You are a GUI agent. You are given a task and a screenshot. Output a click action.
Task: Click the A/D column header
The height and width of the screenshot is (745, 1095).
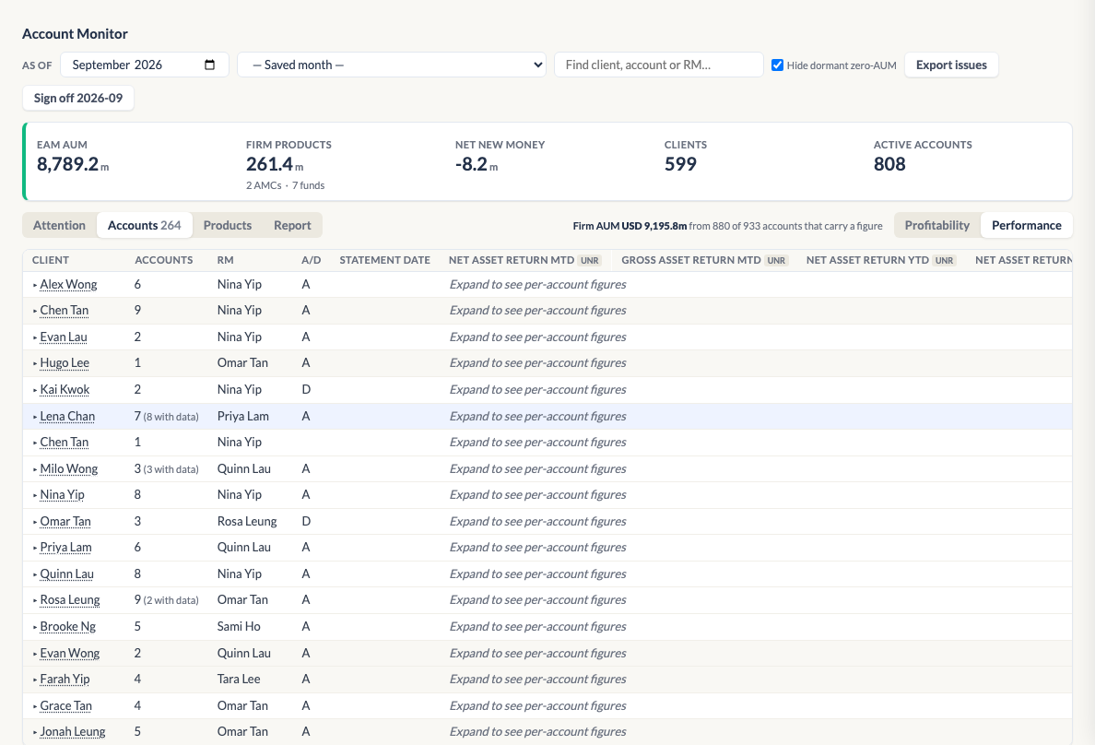[311, 260]
